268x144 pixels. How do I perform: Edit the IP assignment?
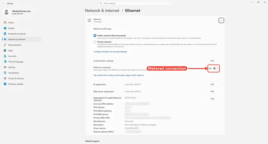tap(212, 84)
